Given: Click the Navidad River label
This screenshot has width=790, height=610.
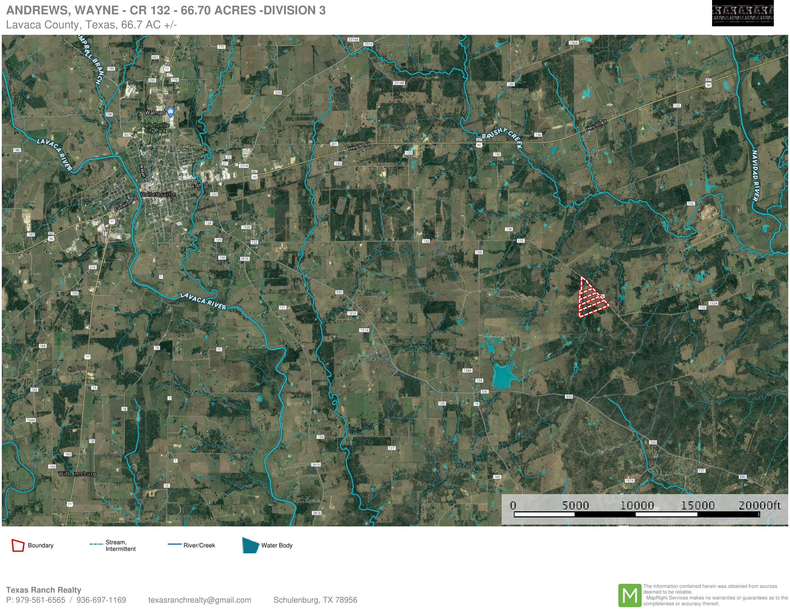Looking at the screenshot, I should (x=755, y=175).
